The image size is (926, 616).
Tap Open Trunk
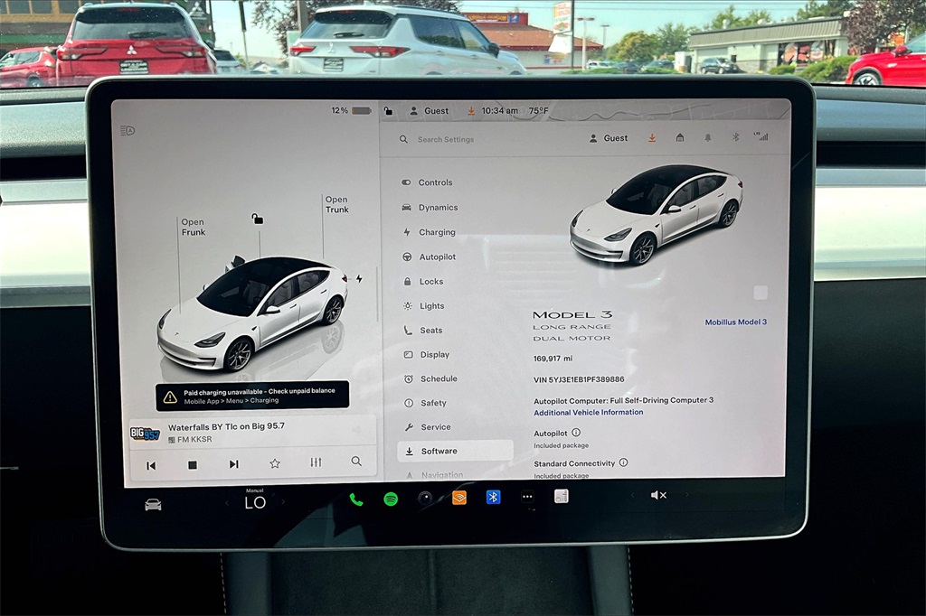[x=336, y=205]
